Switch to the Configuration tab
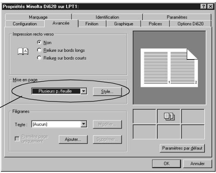The width and height of the screenshot is (216, 173). pyautogui.click(x=25, y=24)
